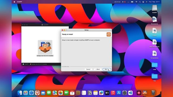173x97 pixels.
Task: Select the xampp-osx installer package icon
Action: [45, 47]
